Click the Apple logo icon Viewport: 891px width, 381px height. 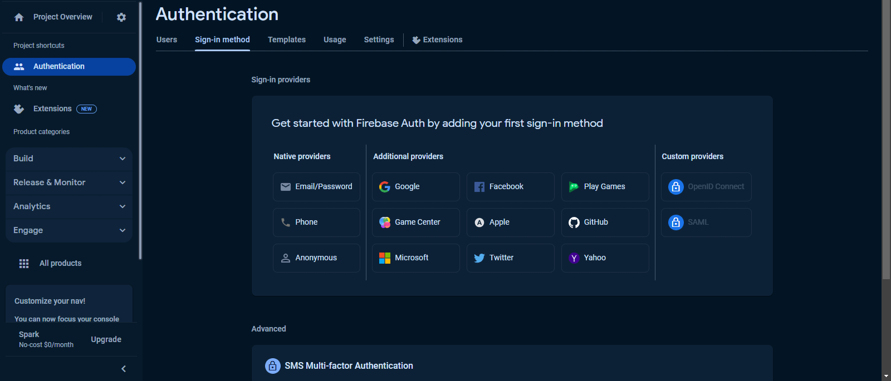click(479, 222)
